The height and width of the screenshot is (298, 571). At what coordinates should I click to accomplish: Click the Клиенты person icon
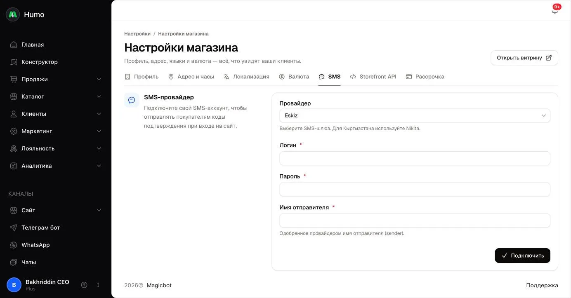coord(14,114)
